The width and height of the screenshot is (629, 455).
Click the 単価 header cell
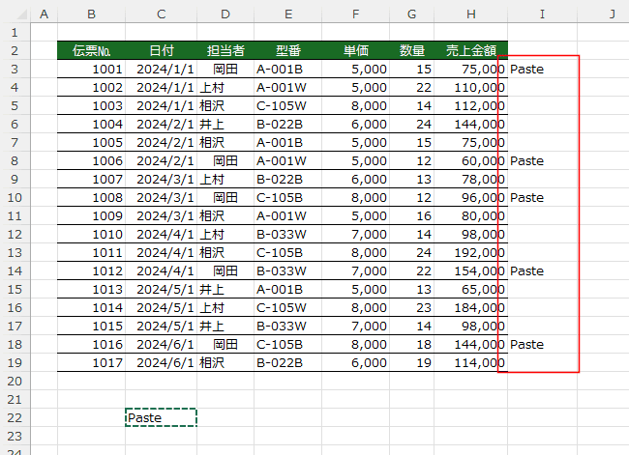pyautogui.click(x=355, y=51)
